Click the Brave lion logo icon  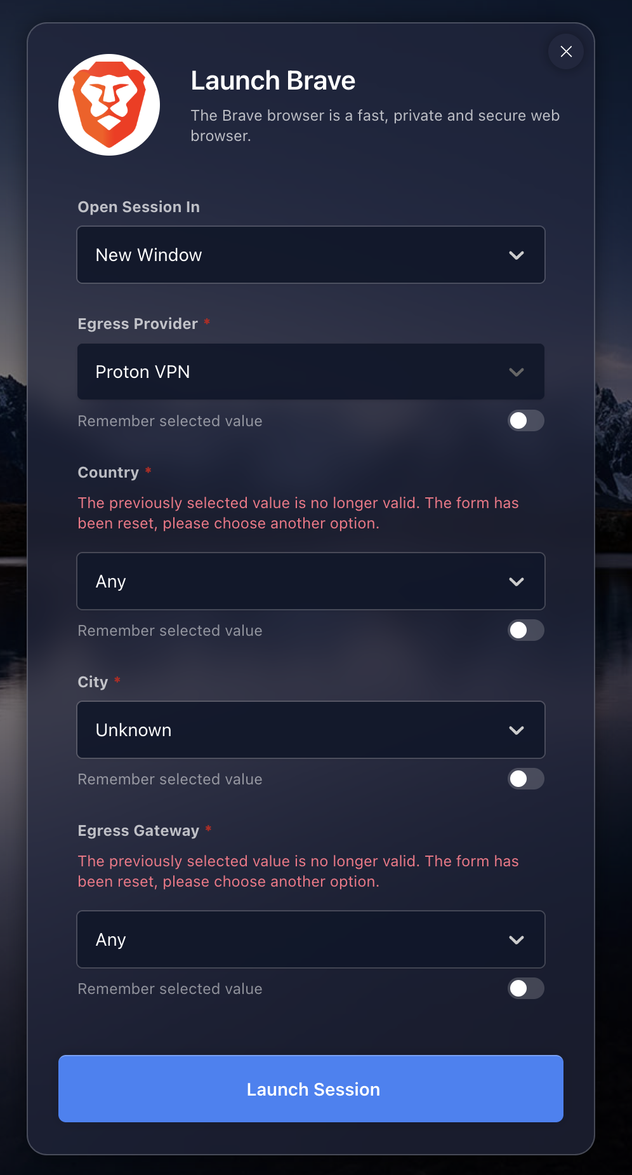109,105
